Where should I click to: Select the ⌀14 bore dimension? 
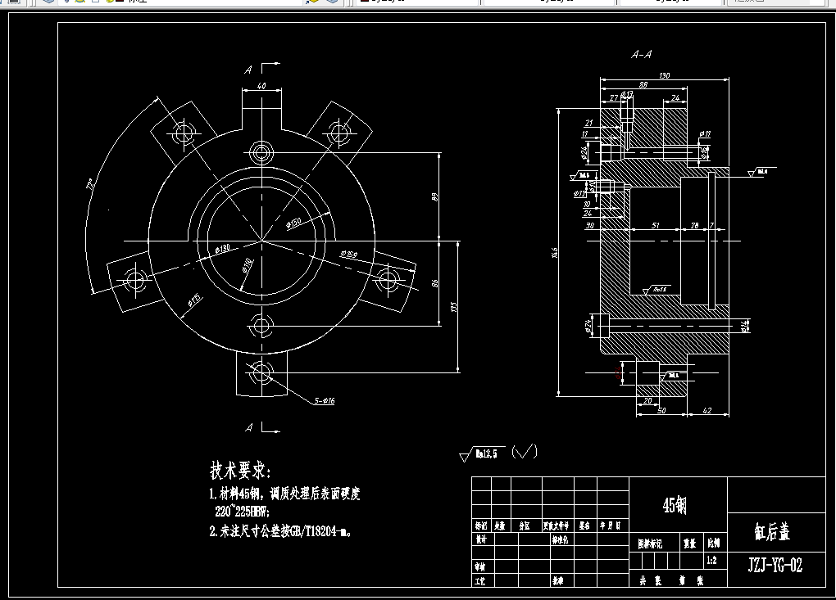tap(745, 326)
